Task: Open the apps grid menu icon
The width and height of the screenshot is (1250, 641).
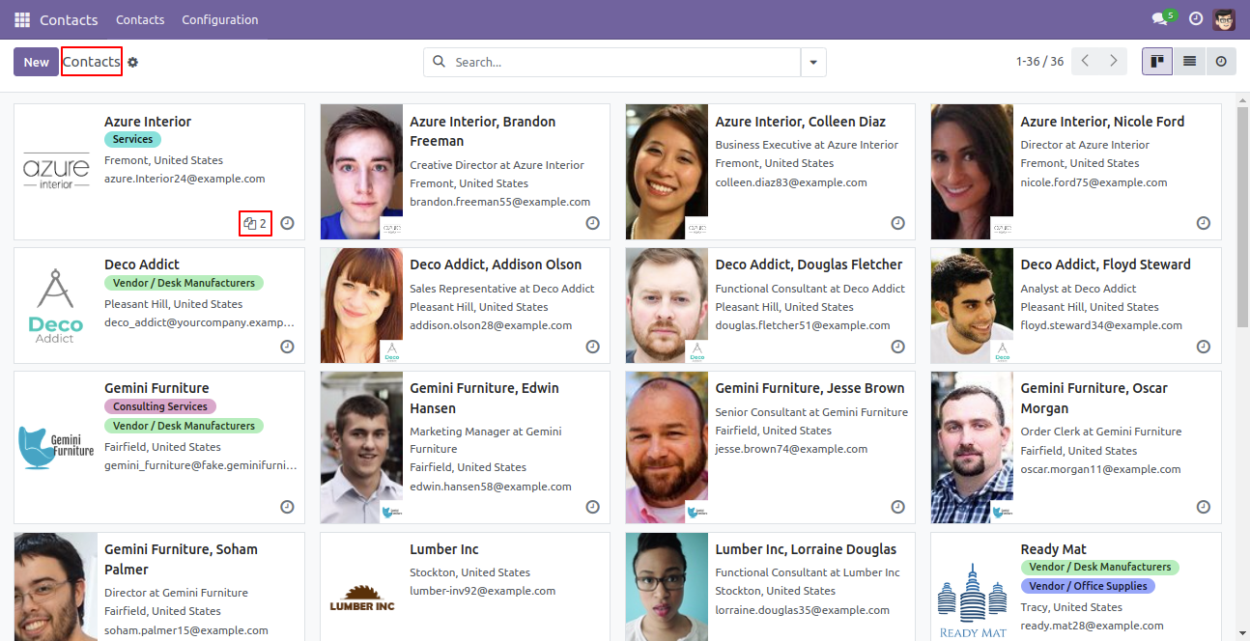Action: coord(22,19)
